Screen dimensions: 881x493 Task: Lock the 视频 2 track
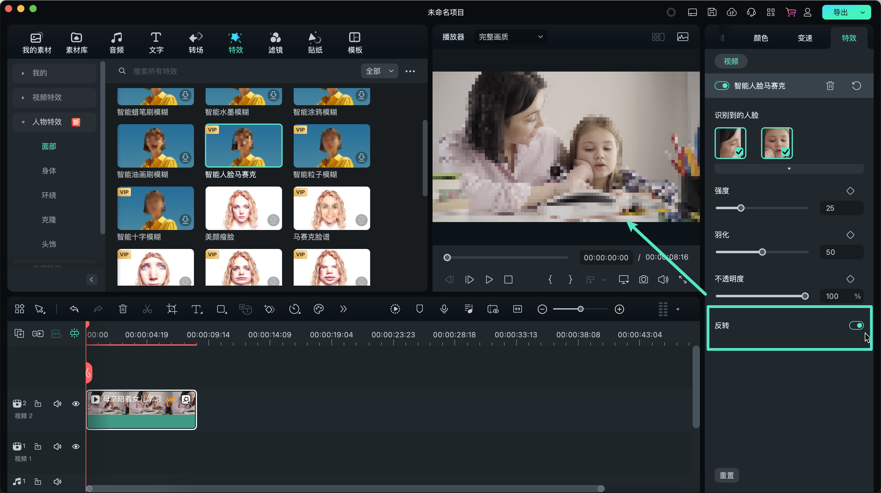[x=38, y=404]
